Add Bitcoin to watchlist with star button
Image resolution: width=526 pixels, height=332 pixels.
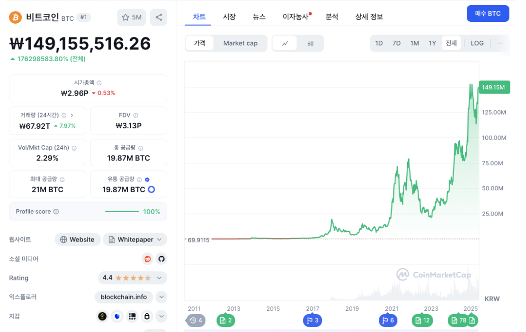click(x=132, y=17)
